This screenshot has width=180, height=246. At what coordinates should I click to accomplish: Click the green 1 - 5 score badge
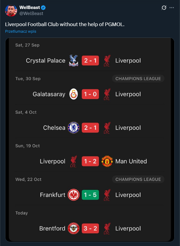point(90,195)
